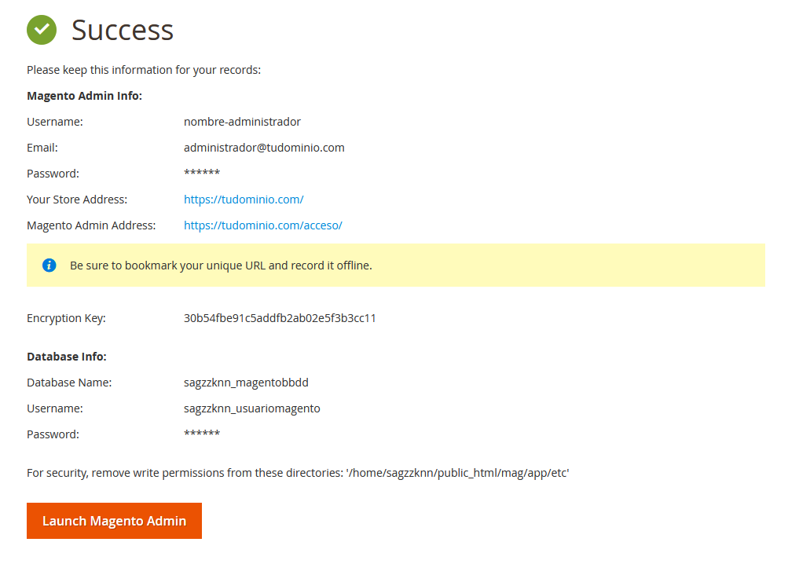Viewport: 810px width, 564px height.
Task: Click the bookmark your unique URL notice text
Action: 221,266
